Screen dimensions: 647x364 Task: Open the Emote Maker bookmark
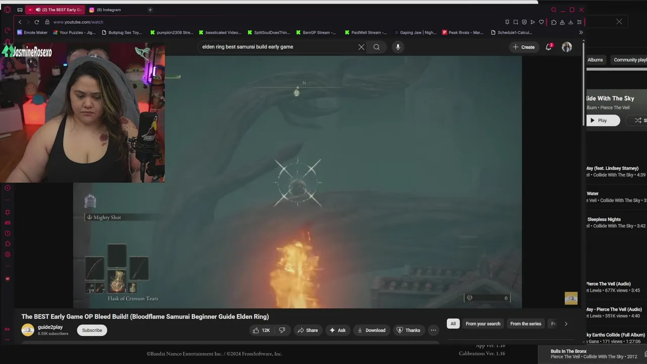[32, 32]
